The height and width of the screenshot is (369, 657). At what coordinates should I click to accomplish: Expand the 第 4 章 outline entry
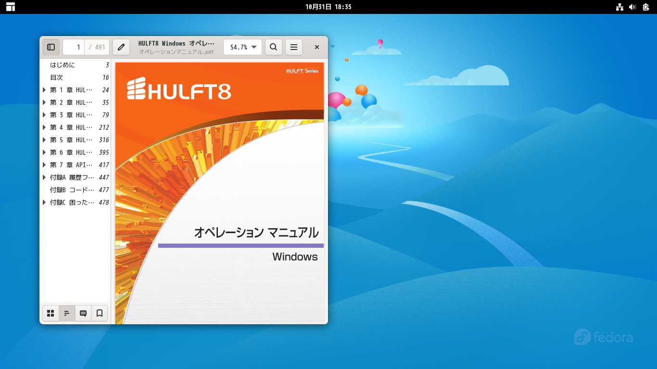tap(44, 127)
